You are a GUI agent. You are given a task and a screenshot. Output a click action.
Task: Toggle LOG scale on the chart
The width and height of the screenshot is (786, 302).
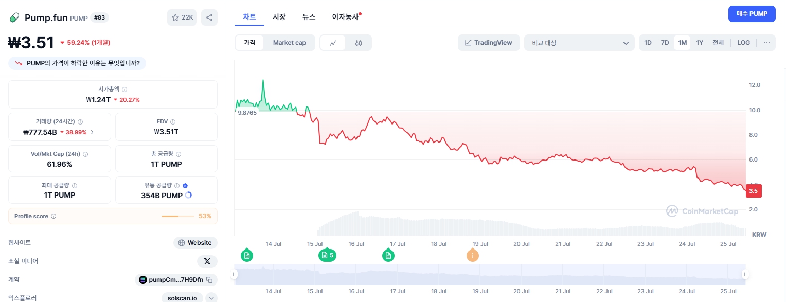(x=744, y=43)
